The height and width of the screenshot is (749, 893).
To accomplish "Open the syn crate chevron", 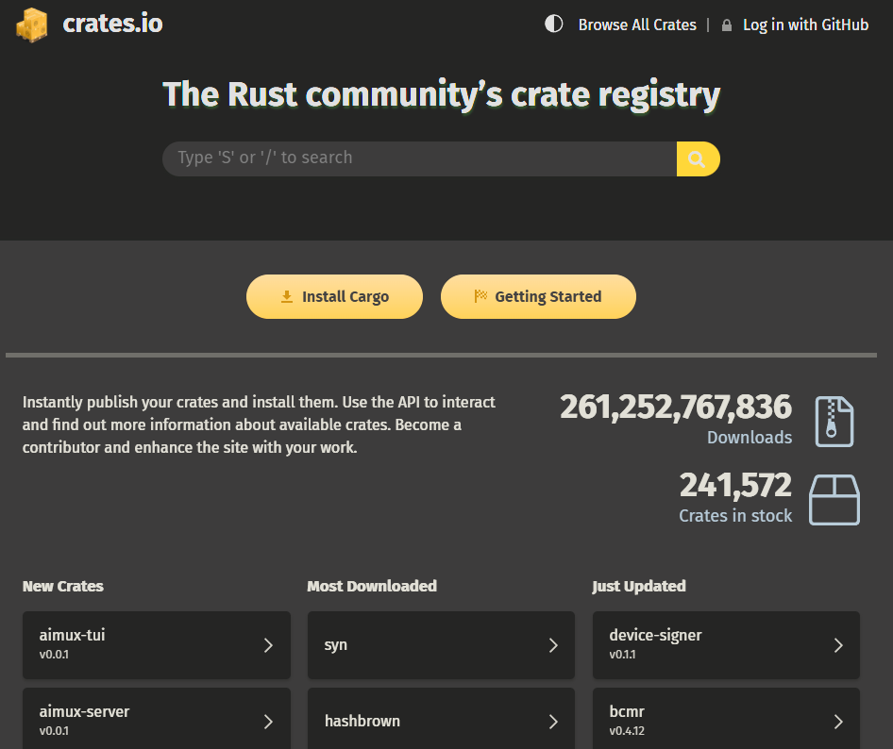I will (x=553, y=645).
